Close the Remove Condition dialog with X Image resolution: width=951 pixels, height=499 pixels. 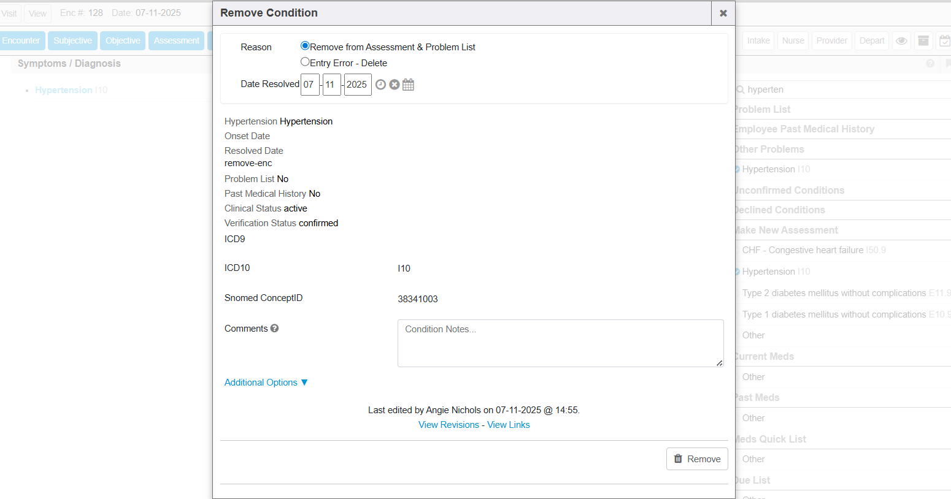(723, 13)
